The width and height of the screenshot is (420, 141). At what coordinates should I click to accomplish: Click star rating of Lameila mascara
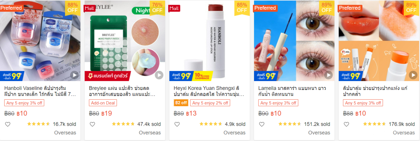290,124
